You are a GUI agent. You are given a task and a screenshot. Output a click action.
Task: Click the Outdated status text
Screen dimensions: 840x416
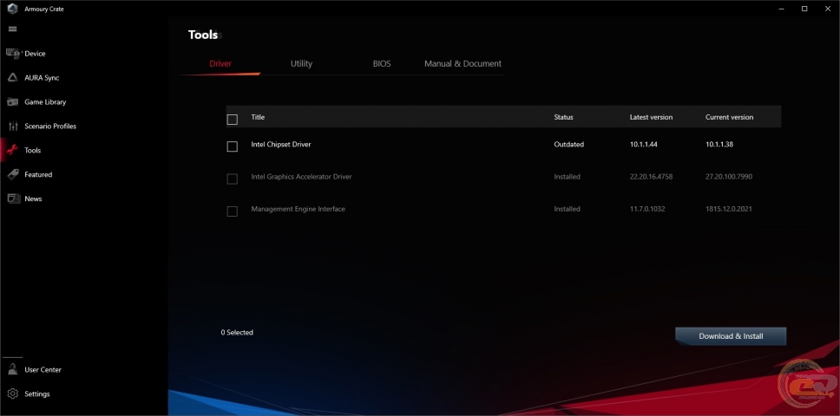pyautogui.click(x=569, y=145)
